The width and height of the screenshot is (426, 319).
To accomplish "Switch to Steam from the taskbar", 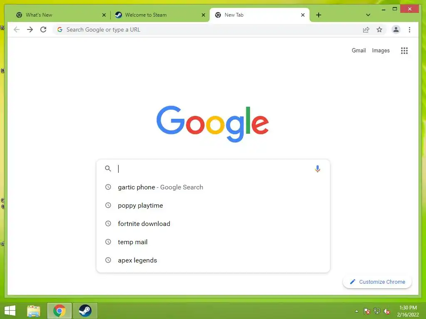I will point(85,311).
